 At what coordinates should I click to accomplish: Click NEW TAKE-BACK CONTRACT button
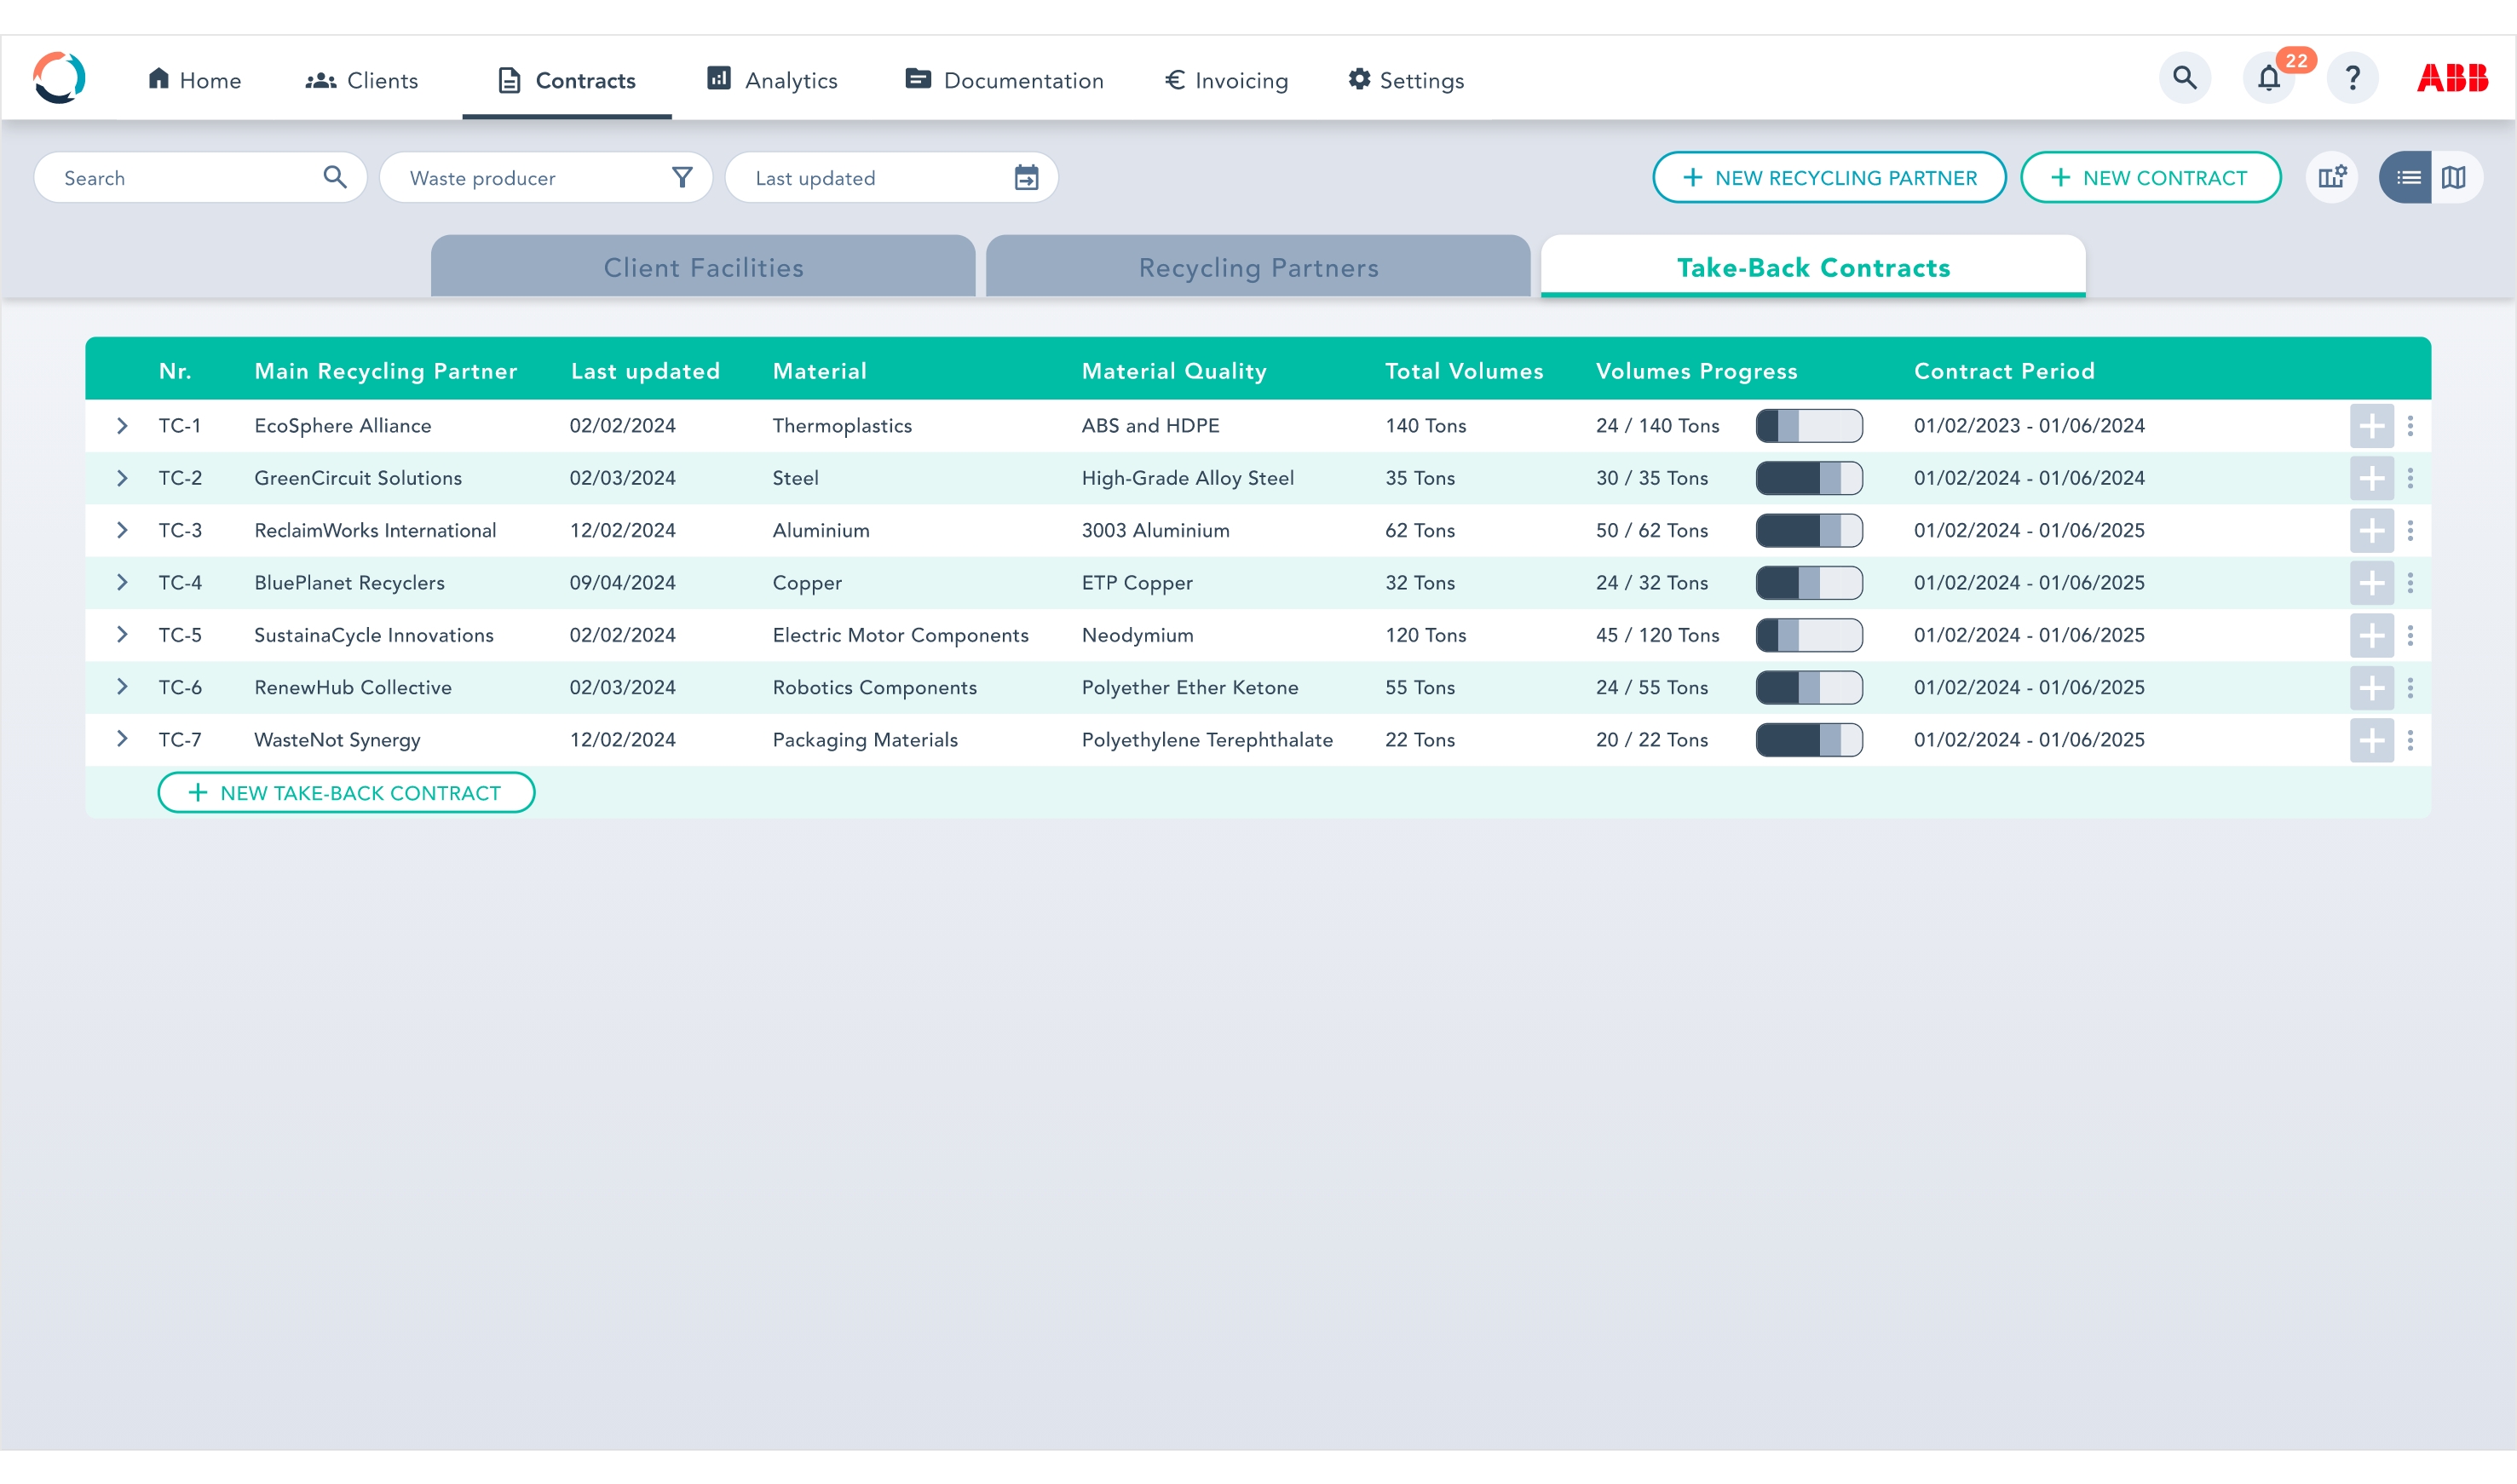[346, 793]
